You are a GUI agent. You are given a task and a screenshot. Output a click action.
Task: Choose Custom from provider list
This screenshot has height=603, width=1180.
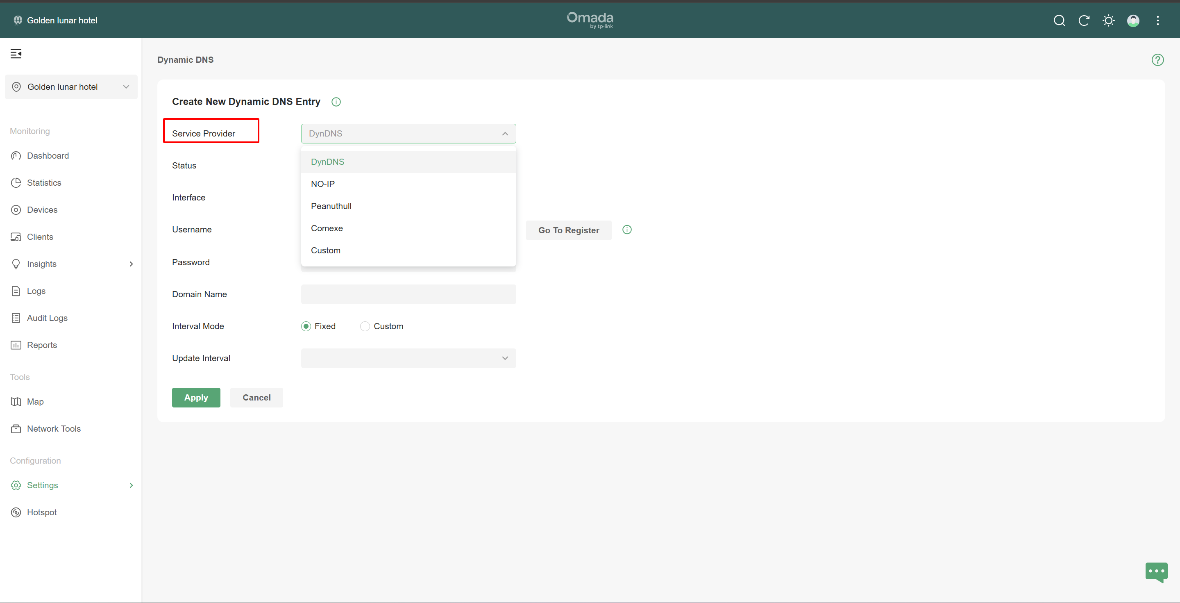(408, 250)
